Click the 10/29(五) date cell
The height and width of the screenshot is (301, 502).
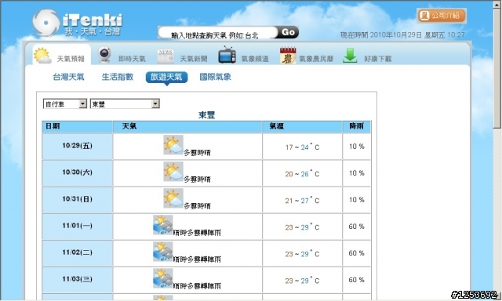click(77, 146)
